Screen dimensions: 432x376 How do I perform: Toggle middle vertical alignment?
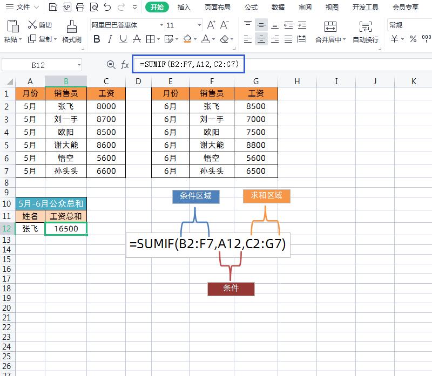point(261,25)
